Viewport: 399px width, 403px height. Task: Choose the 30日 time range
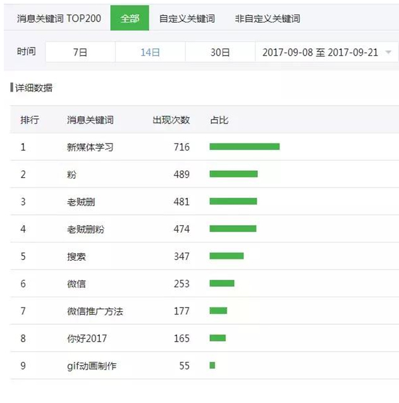coord(220,53)
